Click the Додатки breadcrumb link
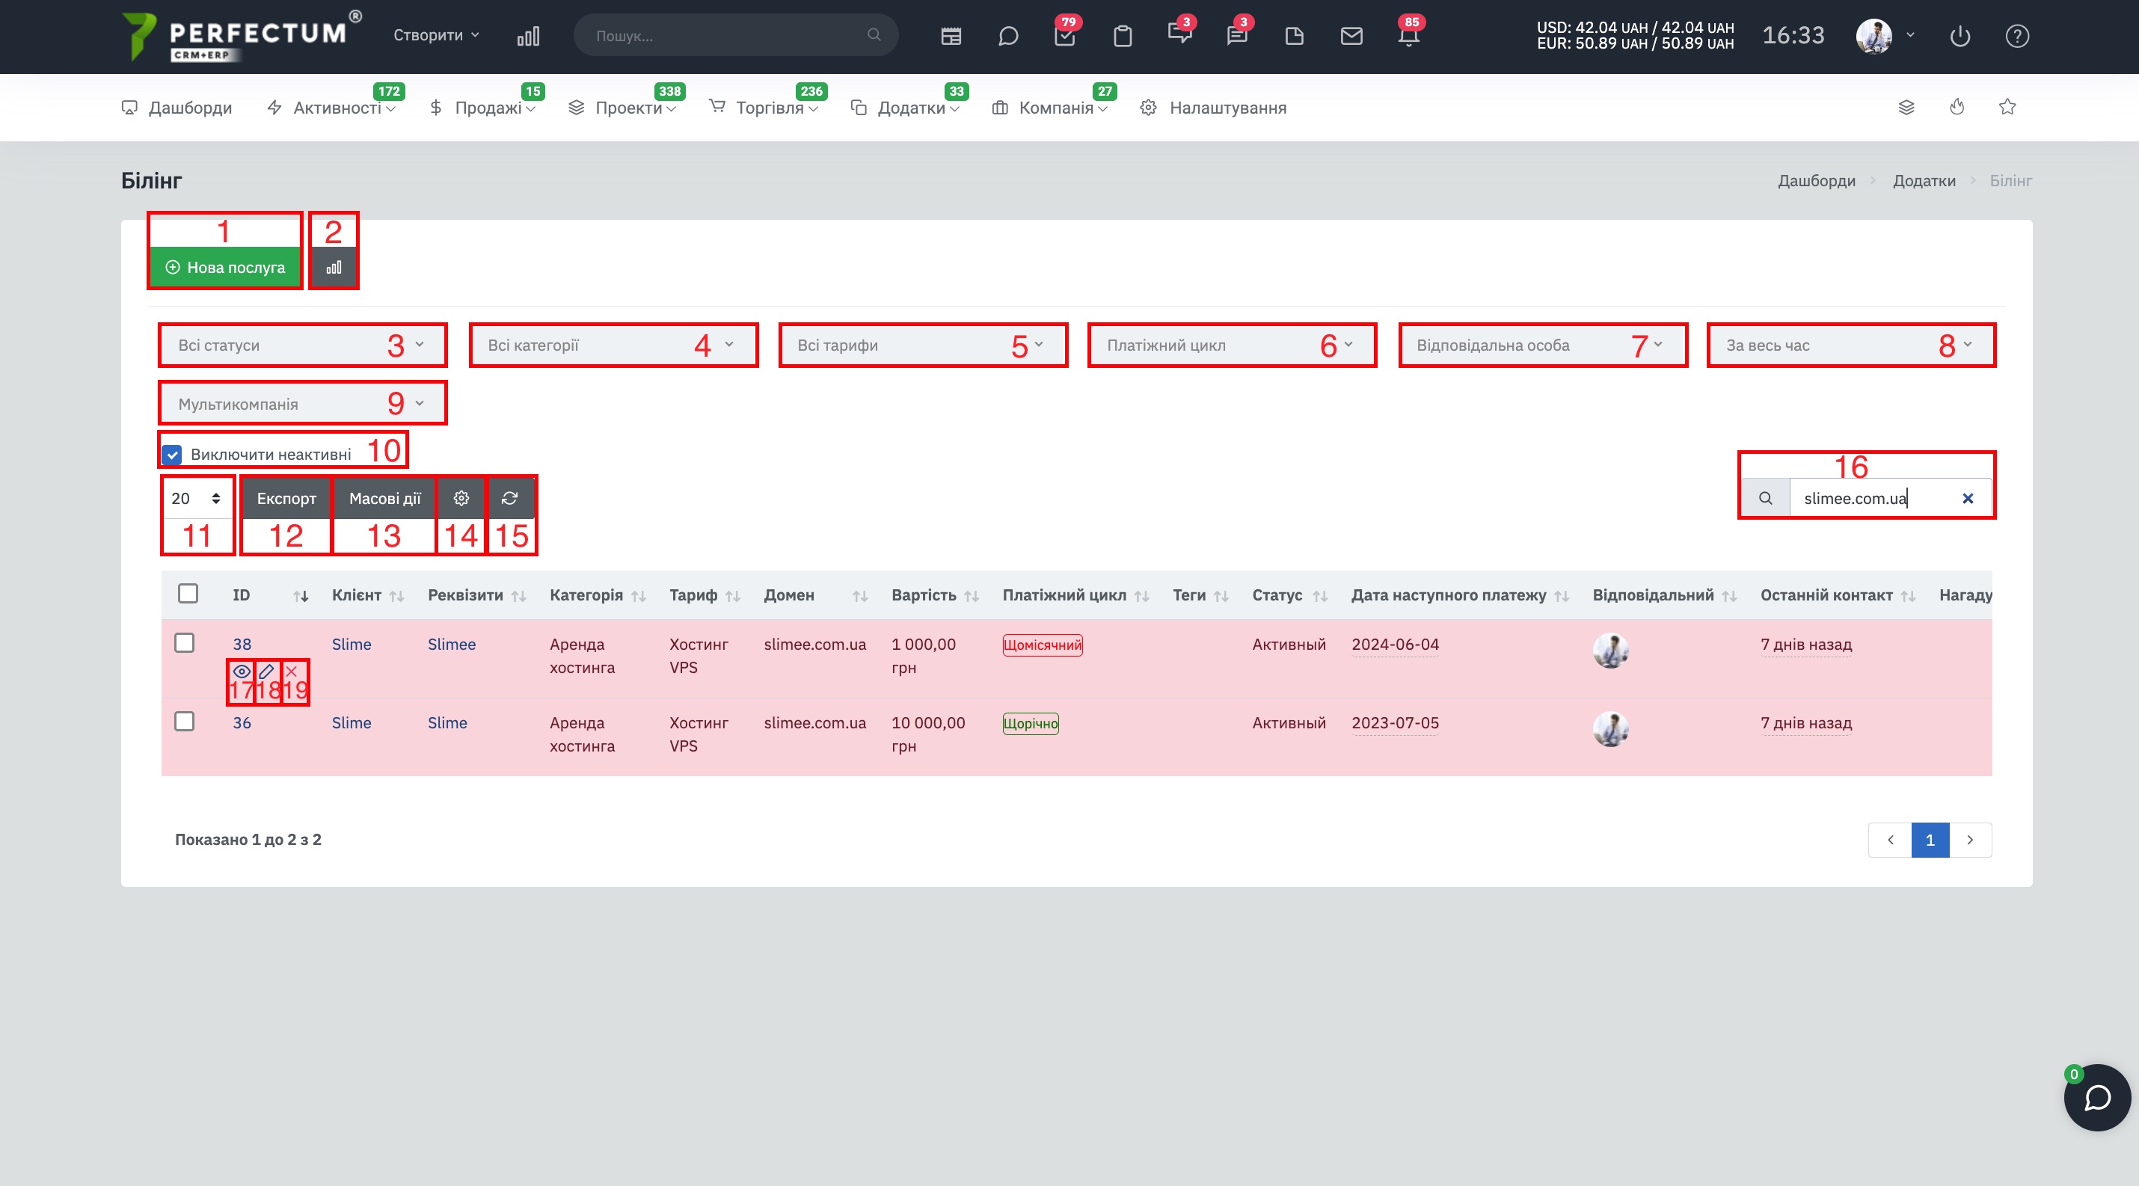The image size is (2139, 1186). click(x=1924, y=180)
